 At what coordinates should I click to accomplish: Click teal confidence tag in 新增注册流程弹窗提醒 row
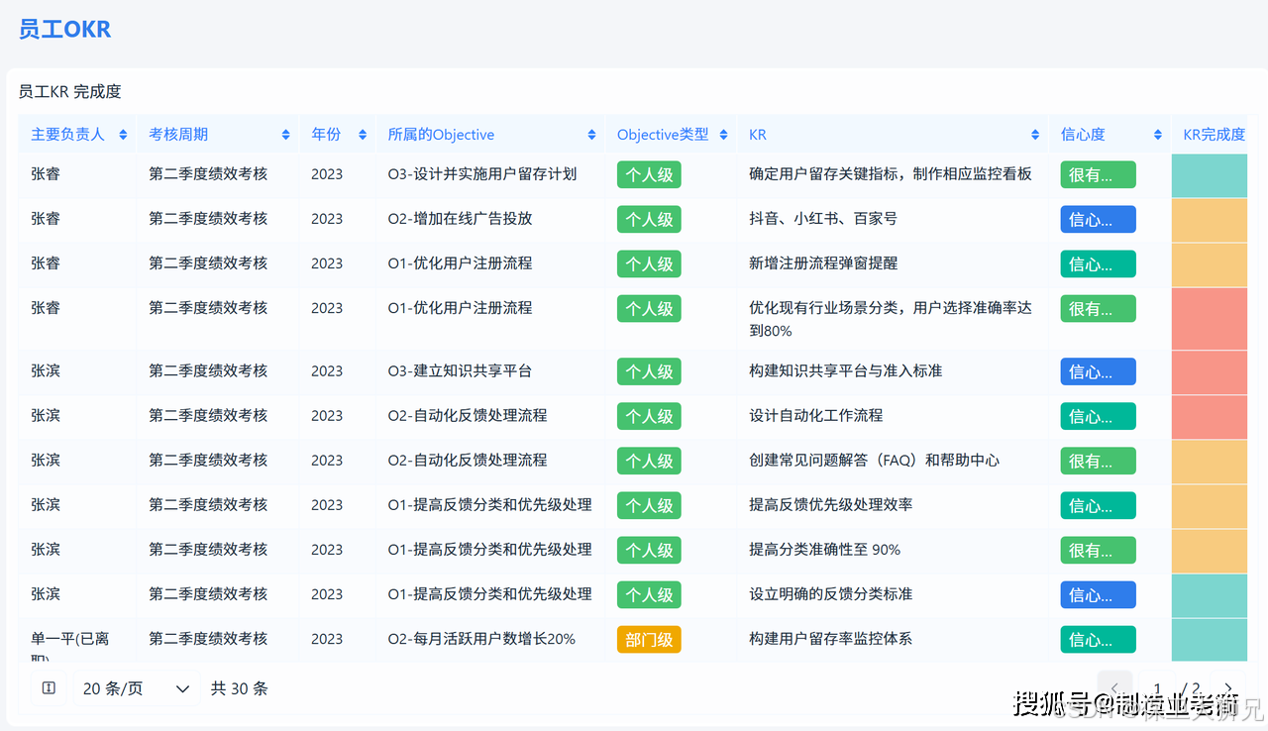pyautogui.click(x=1099, y=263)
